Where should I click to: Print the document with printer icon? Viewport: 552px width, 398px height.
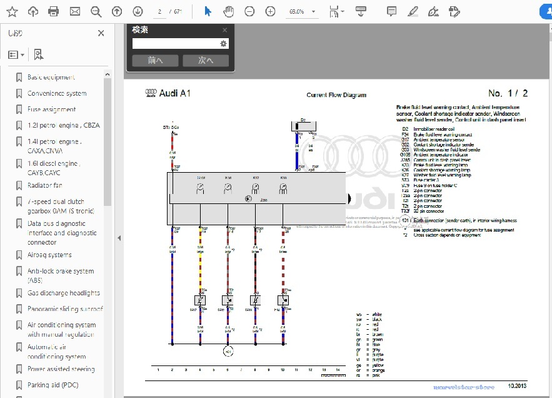(54, 12)
